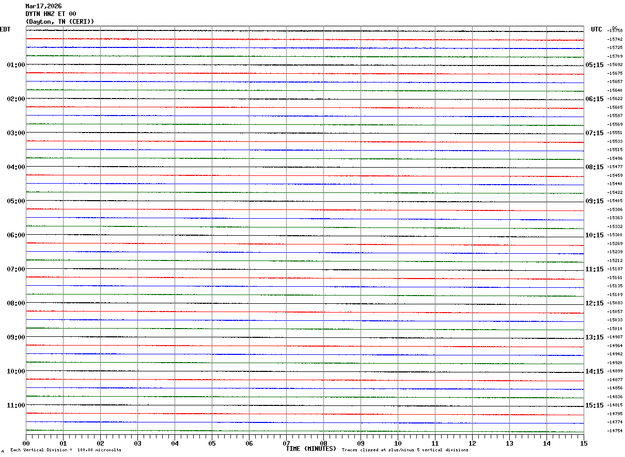The image size is (625, 457).
Task: Click the DC offset value -14920
Action: tap(615, 363)
